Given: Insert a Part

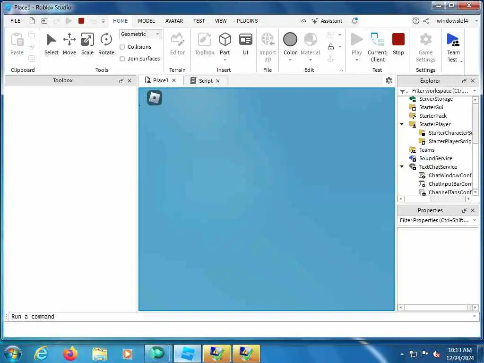Looking at the screenshot, I should pyautogui.click(x=225, y=44).
